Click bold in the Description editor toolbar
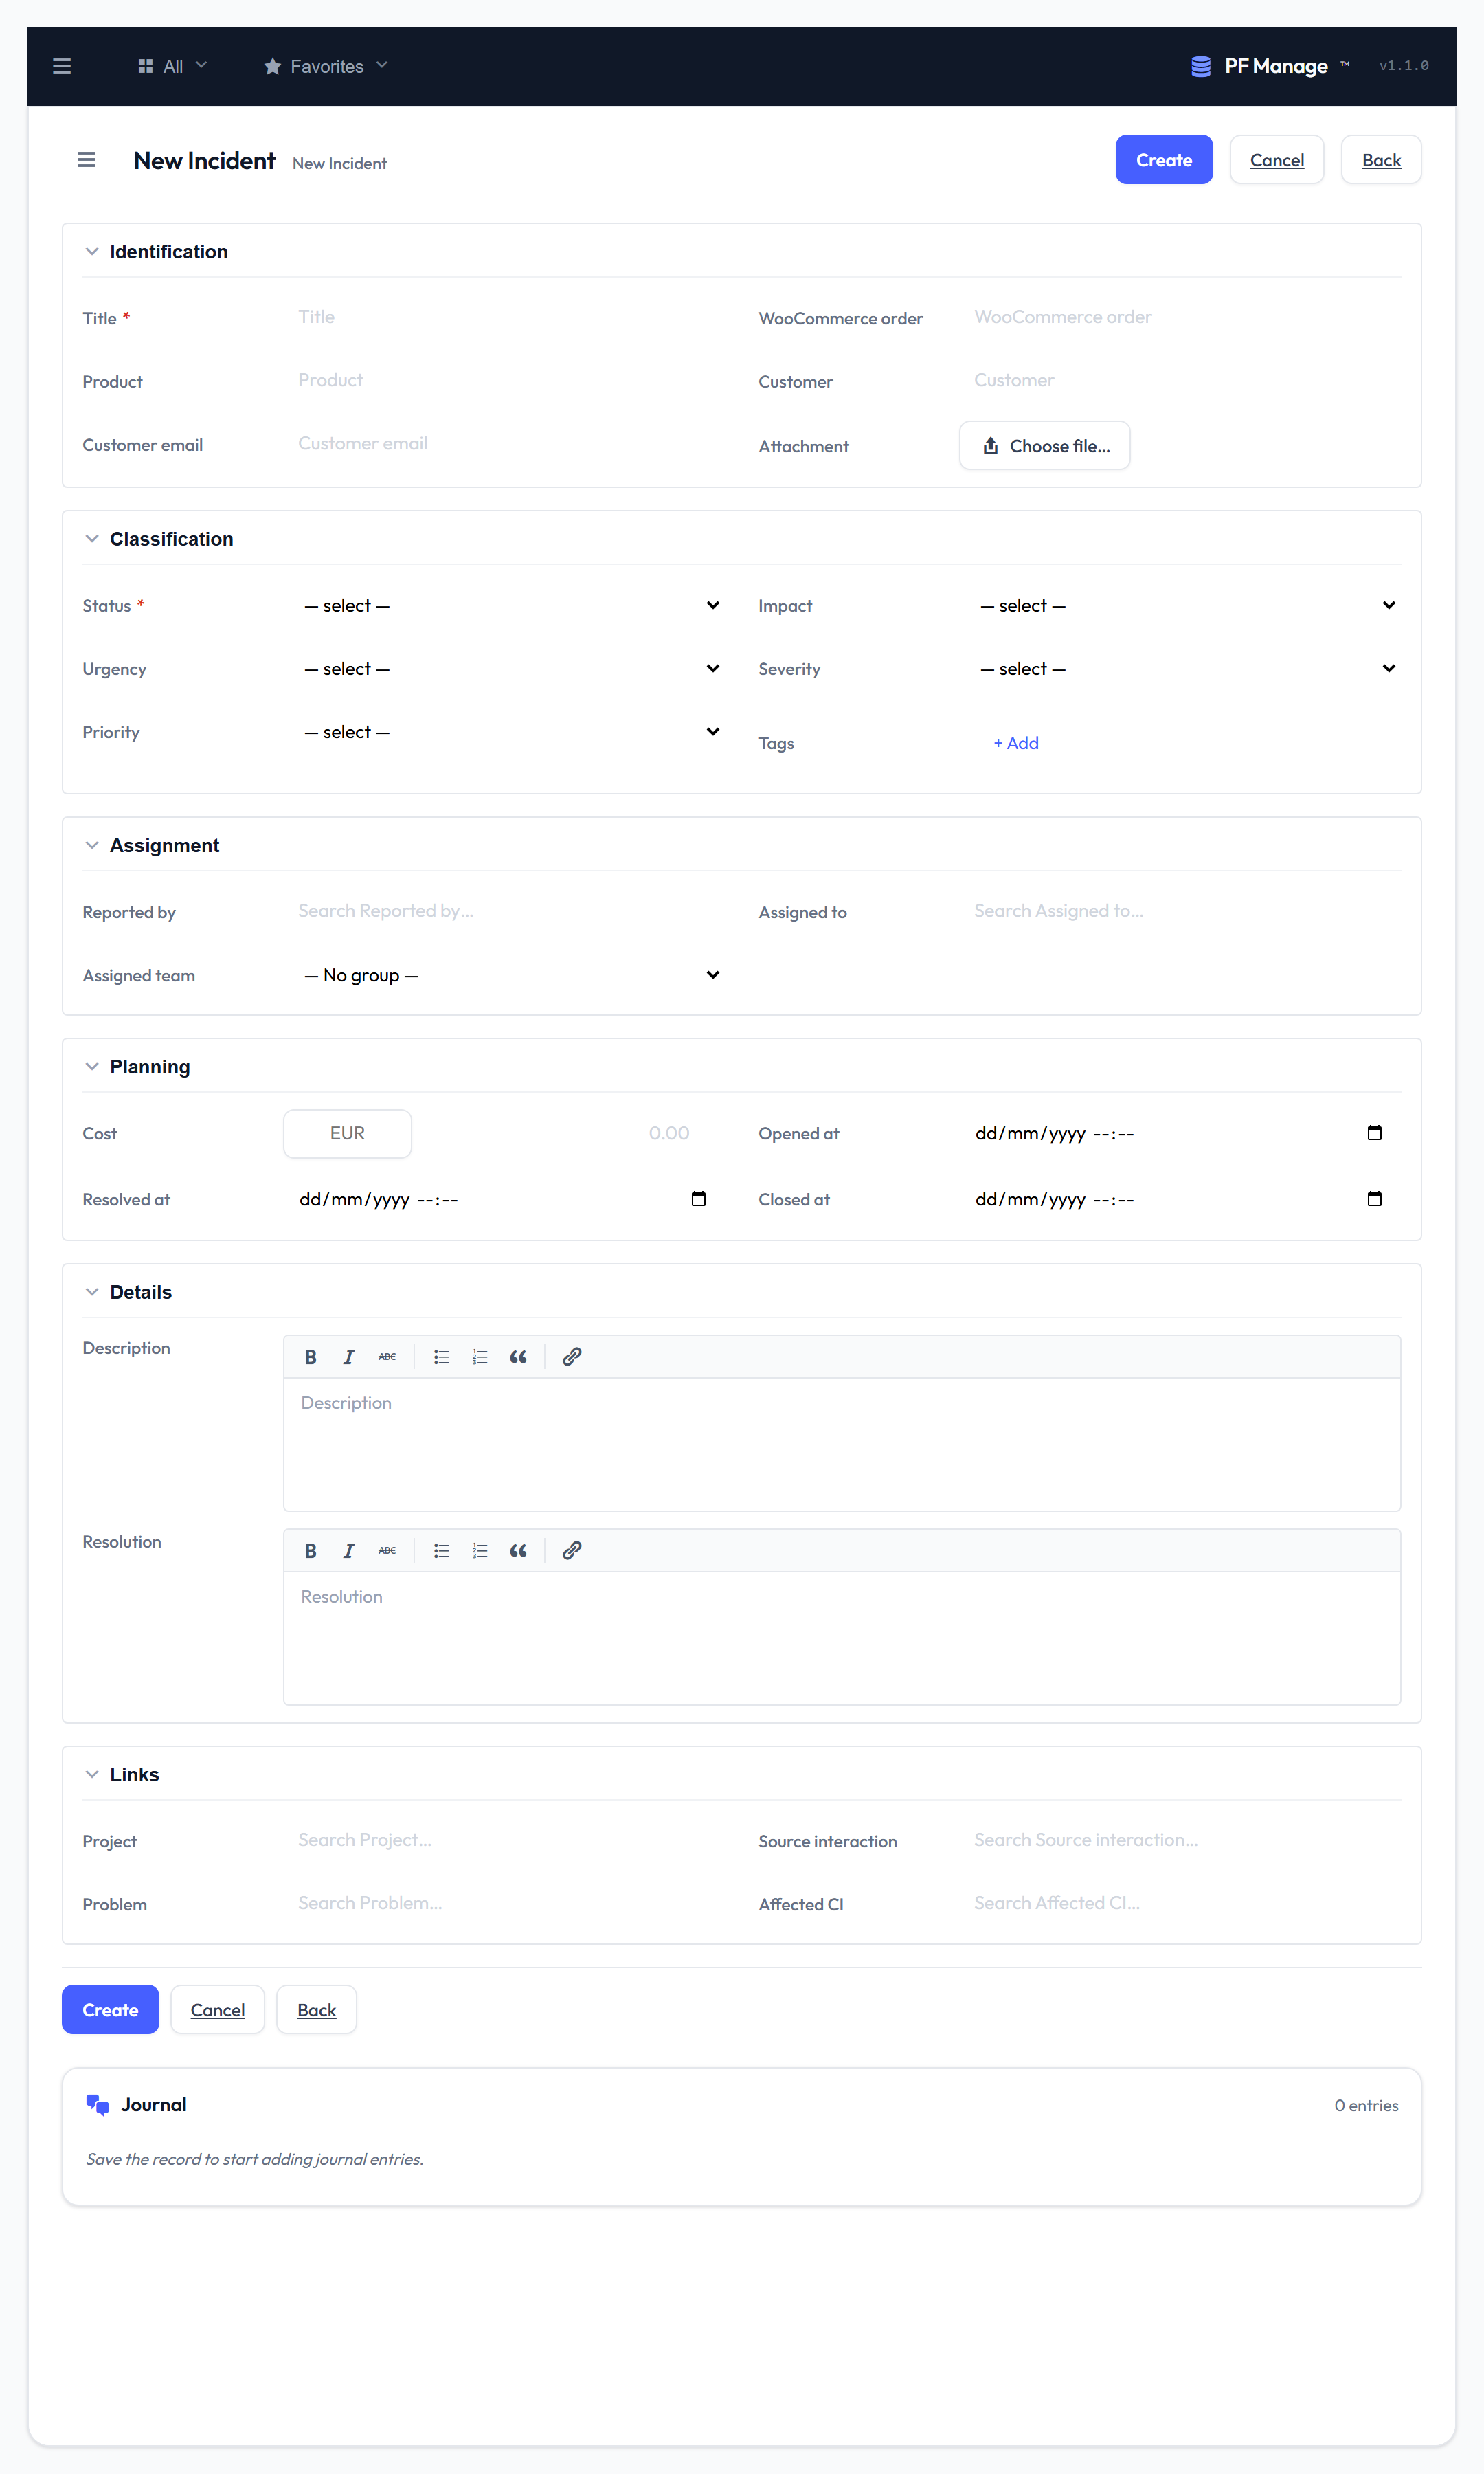 pos(311,1357)
